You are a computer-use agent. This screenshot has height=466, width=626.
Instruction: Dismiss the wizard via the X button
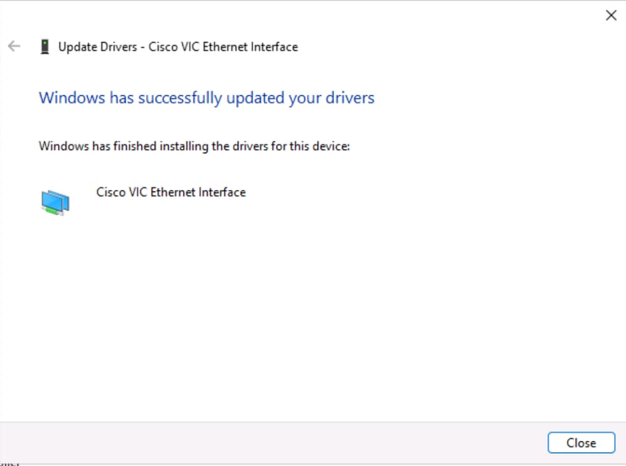[x=611, y=15]
